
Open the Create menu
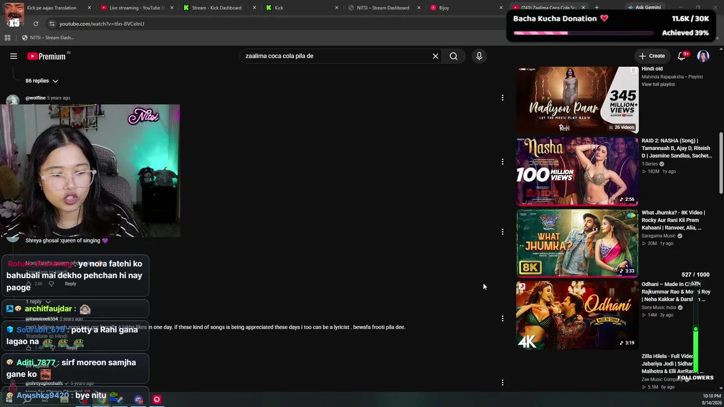[x=652, y=56]
